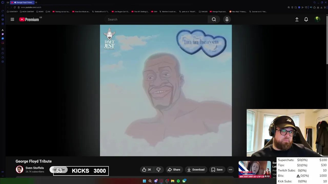Open 'Joe Rogan Can't S...' bookmark
This screenshot has width=328, height=184.
click(120, 11)
